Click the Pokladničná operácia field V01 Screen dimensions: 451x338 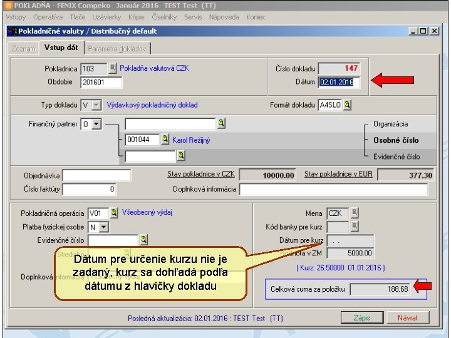pos(98,213)
